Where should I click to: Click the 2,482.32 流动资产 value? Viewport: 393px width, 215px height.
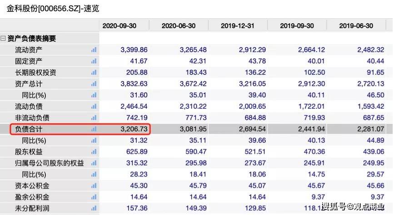[x=371, y=50]
